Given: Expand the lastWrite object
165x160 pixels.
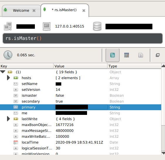Looking at the screenshot, I should pyautogui.click(x=8, y=119).
